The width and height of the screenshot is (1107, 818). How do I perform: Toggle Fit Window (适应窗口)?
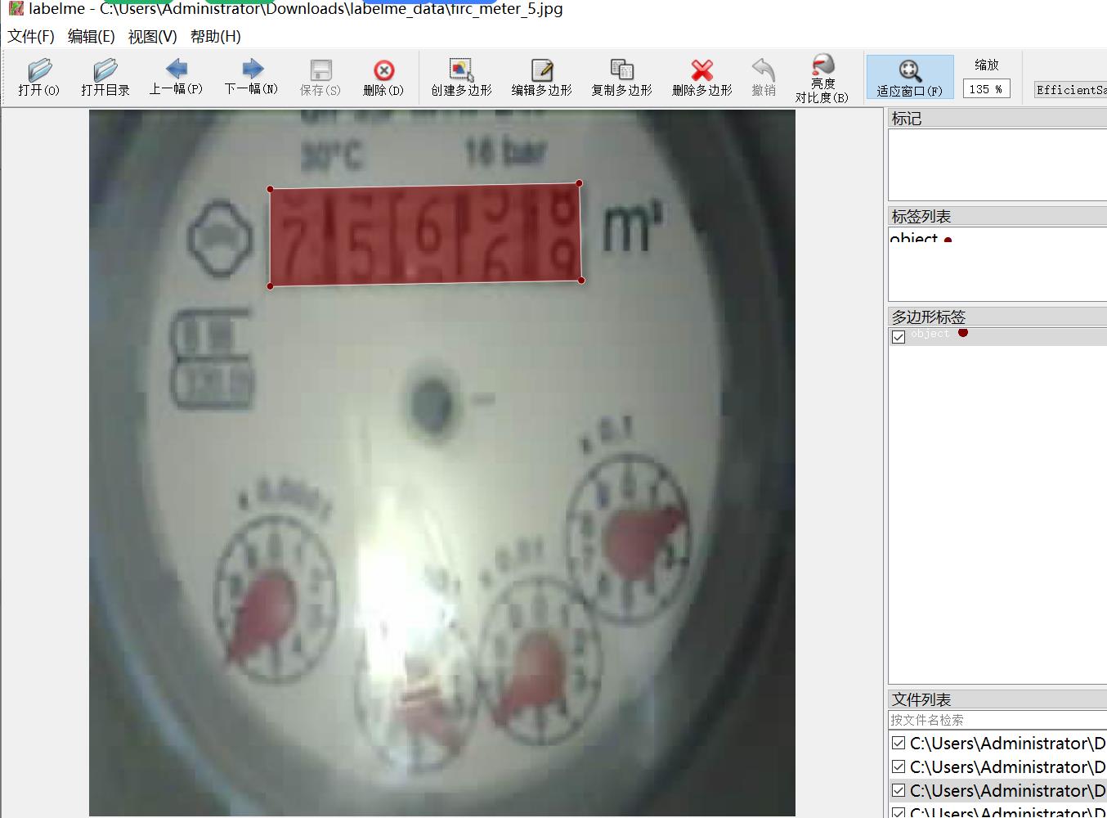[x=910, y=78]
